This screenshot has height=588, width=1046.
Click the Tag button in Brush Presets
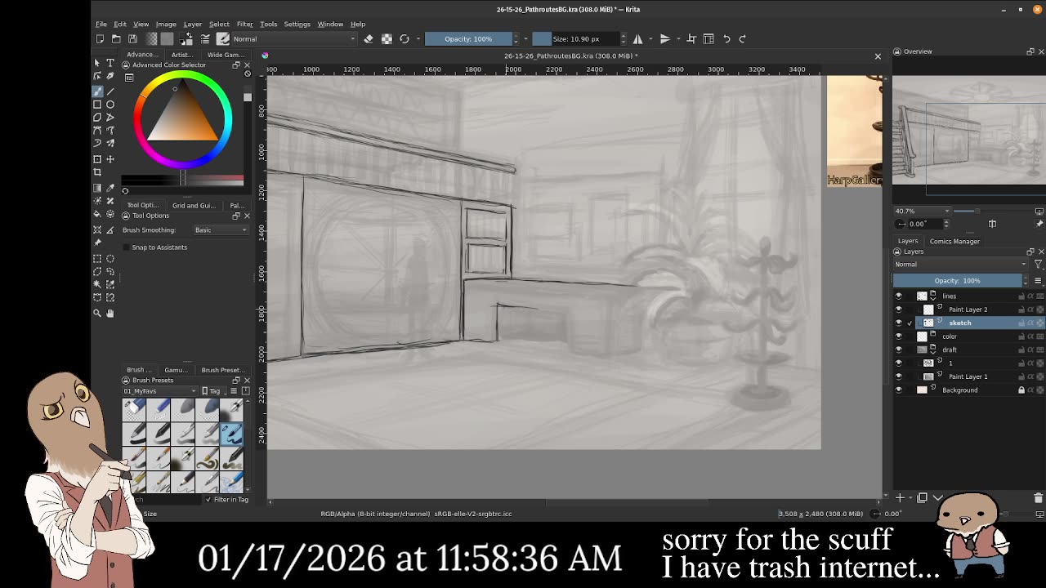(x=215, y=390)
